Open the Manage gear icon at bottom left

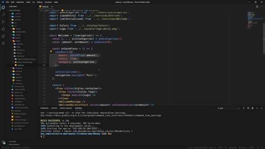tap(3, 142)
